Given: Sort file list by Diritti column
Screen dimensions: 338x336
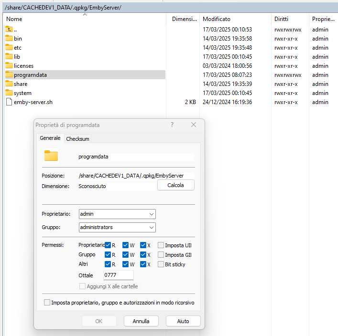Looking at the screenshot, I should [x=281, y=19].
